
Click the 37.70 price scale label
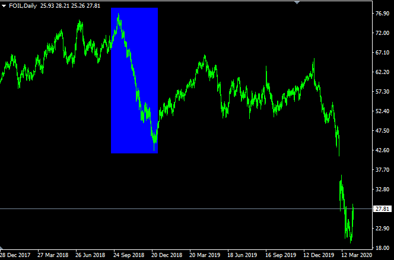(x=382, y=170)
